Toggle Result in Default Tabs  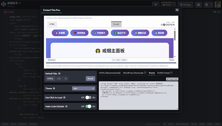tap(90, 79)
